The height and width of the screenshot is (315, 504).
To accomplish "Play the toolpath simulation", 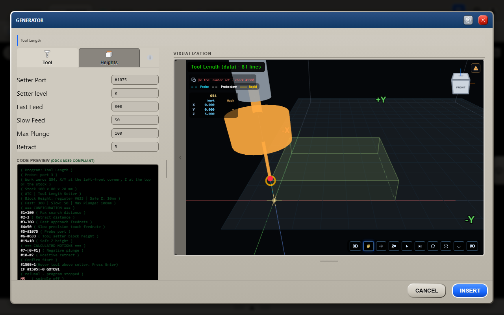I will [407, 246].
